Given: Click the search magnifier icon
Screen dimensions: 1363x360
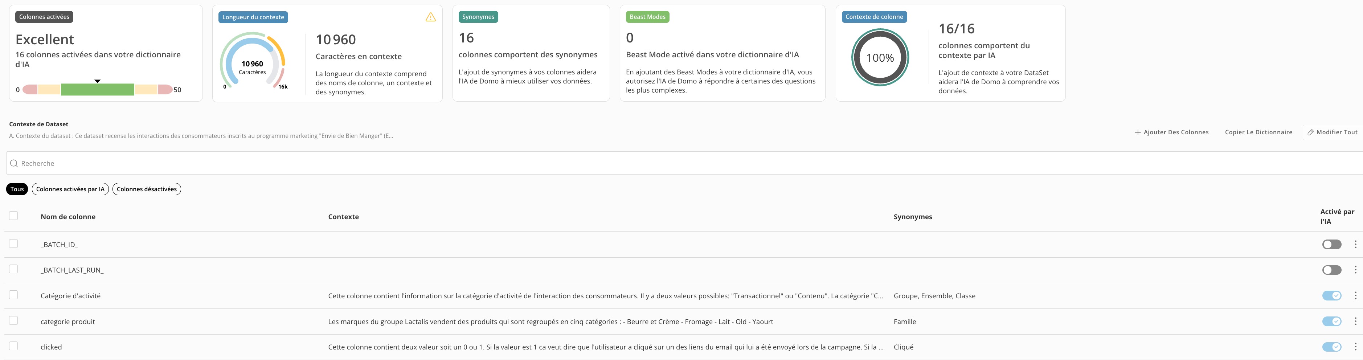Looking at the screenshot, I should click(x=14, y=164).
